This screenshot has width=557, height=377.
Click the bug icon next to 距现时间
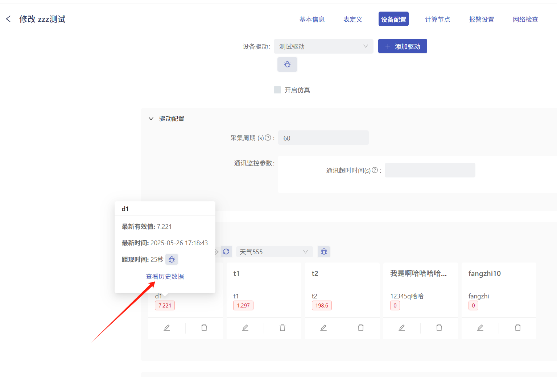click(x=172, y=259)
